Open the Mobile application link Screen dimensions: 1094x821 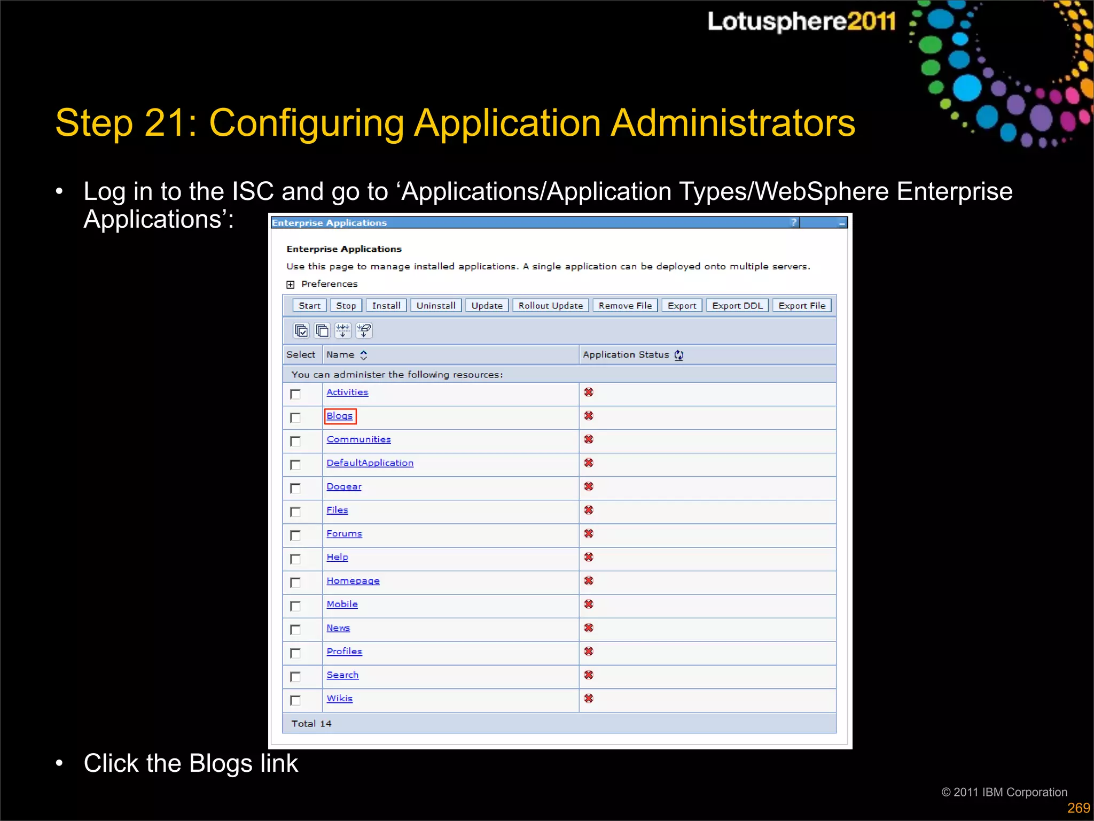(x=342, y=604)
